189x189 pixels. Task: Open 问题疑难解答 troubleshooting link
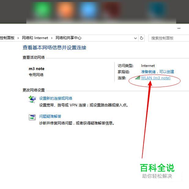click(50, 116)
